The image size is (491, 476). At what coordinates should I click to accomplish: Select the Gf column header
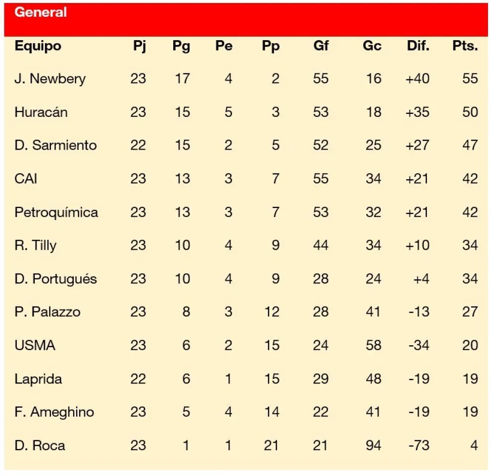click(321, 46)
